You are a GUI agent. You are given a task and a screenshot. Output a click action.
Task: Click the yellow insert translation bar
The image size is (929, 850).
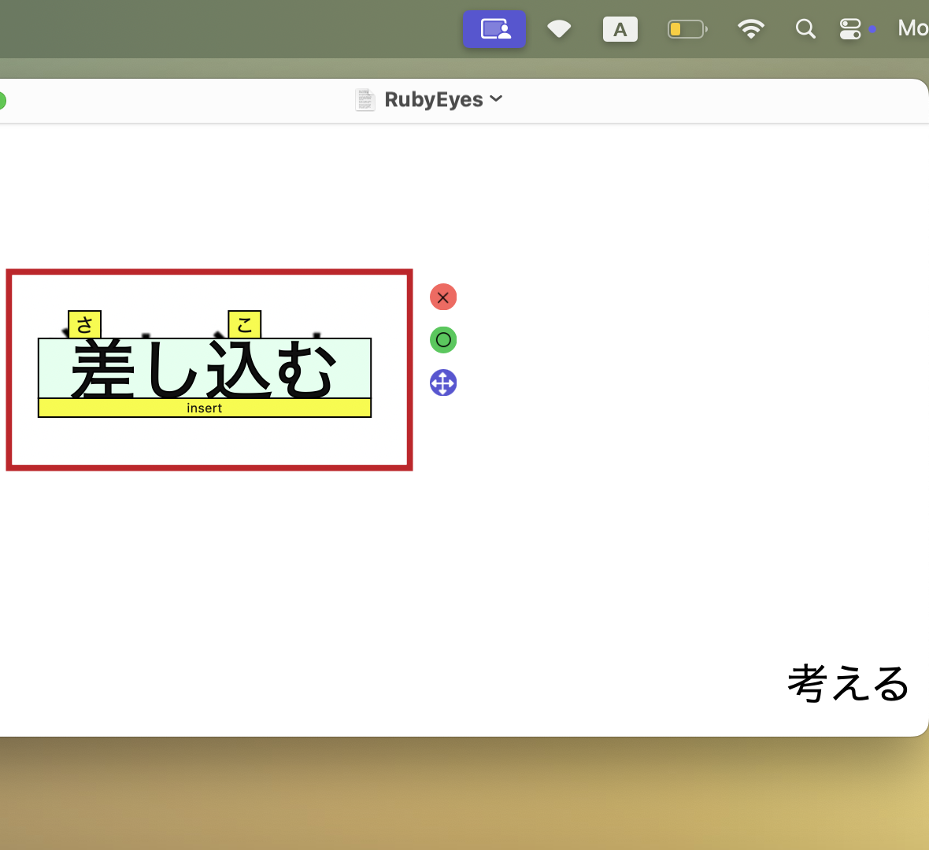tap(205, 408)
